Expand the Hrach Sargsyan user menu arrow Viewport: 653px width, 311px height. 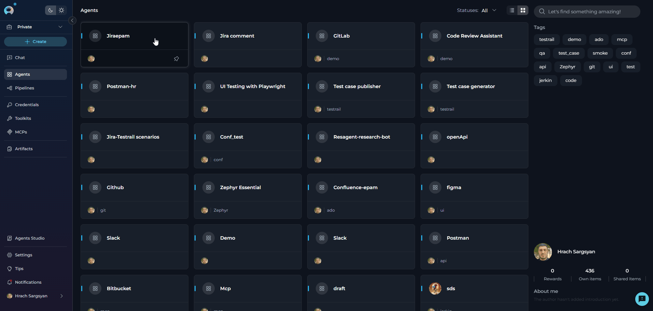pyautogui.click(x=62, y=296)
